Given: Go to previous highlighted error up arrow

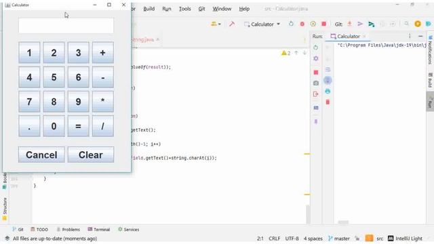Looking at the screenshot, I should click(296, 53).
